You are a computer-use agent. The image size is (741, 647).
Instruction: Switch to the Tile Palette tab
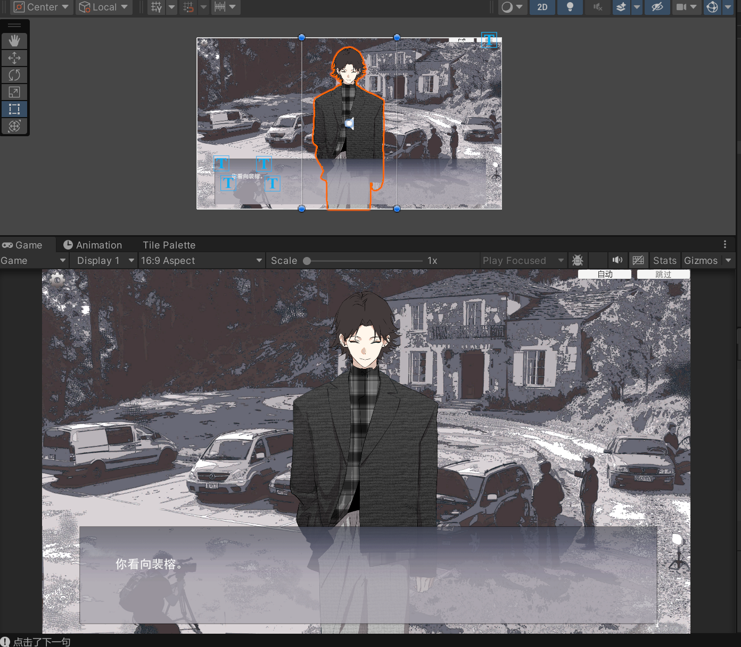pyautogui.click(x=169, y=245)
